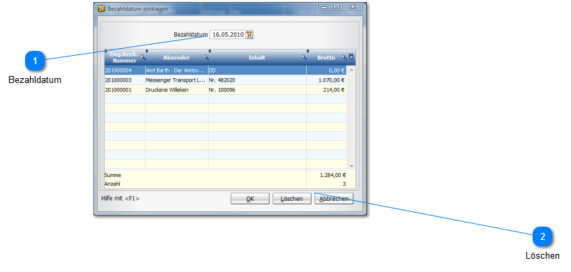Click the search icon in Inhalt column
Viewport: 571px width, 272px height.
(304, 57)
